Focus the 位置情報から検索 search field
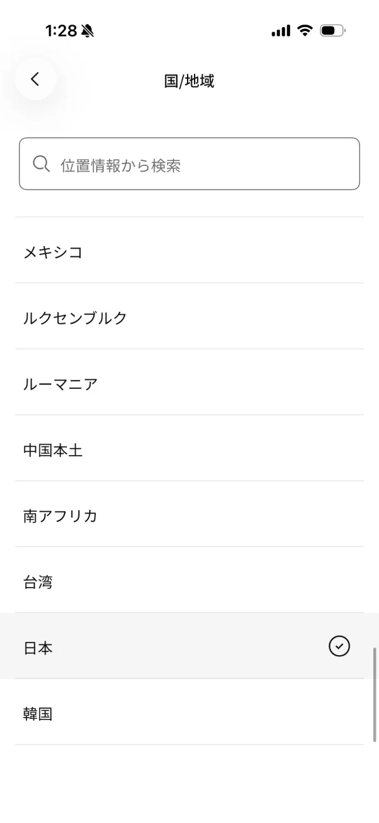The width and height of the screenshot is (379, 823). coord(189,164)
